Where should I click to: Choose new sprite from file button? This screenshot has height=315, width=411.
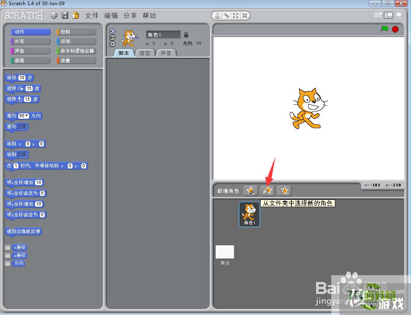[x=267, y=191]
